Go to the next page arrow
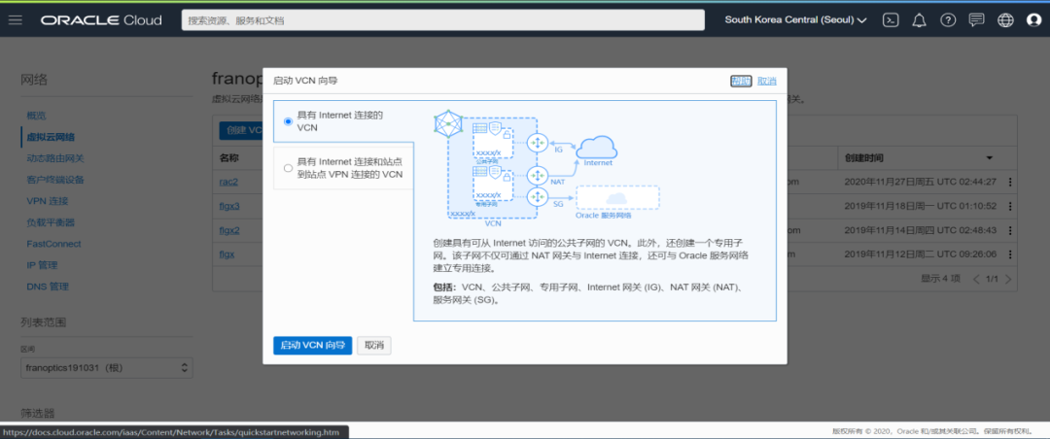Image resolution: width=1050 pixels, height=439 pixels. point(1008,279)
